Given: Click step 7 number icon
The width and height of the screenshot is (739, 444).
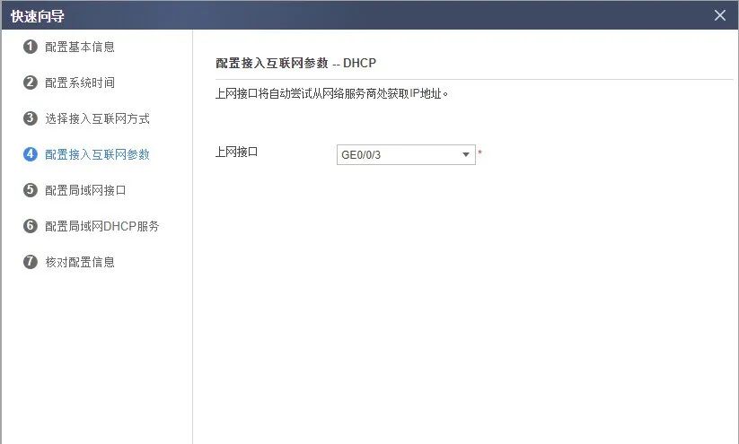Looking at the screenshot, I should pyautogui.click(x=31, y=261).
